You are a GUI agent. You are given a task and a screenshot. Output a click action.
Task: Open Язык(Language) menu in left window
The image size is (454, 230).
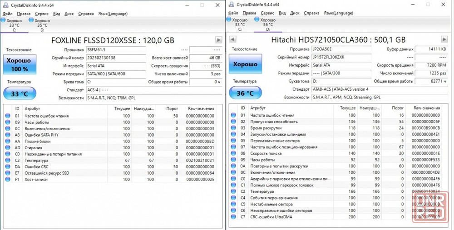pyautogui.click(x=113, y=14)
